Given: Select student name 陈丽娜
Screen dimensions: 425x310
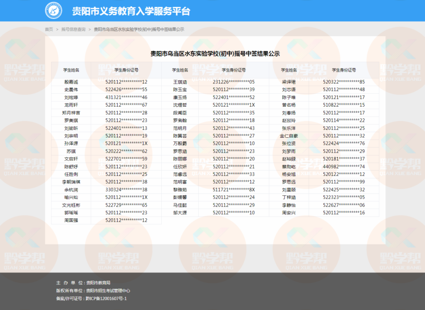Looking at the screenshot, I should tap(180, 159).
